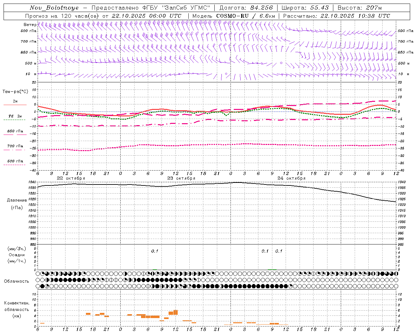The height and width of the screenshot is (332, 415).
Task: Click the Конвективн. label
Action: (x=17, y=303)
